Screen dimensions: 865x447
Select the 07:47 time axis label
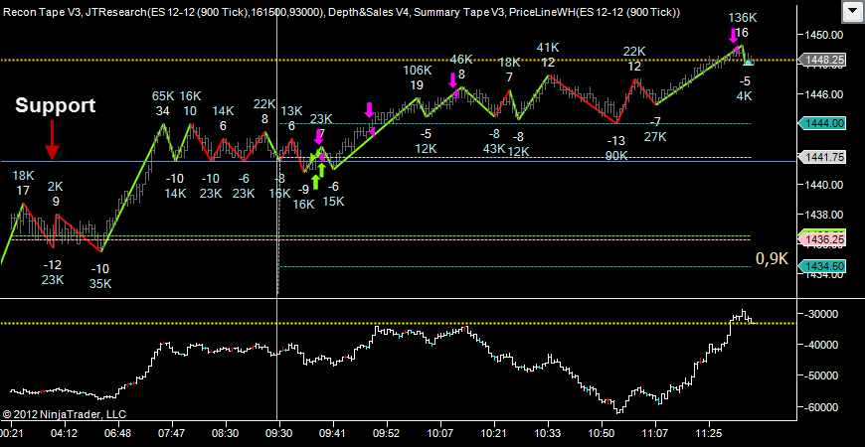172,433
